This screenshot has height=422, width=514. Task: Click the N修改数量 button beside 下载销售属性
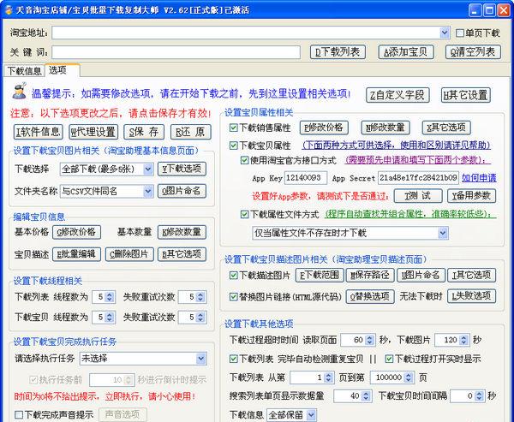click(x=385, y=128)
